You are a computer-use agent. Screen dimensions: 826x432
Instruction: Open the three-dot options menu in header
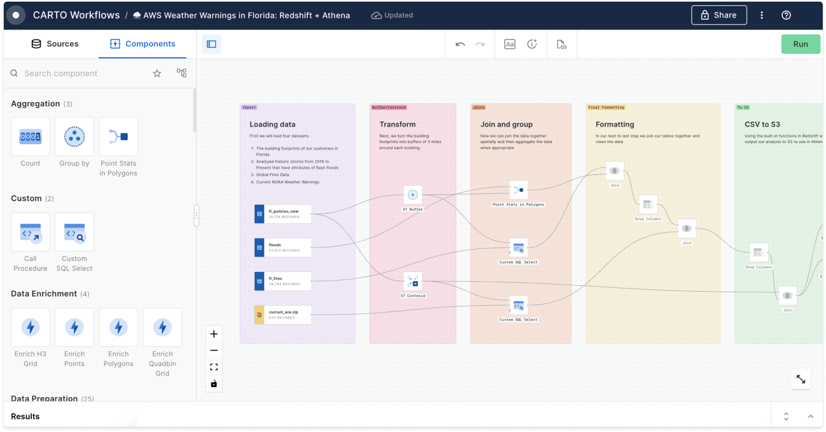[x=761, y=15]
